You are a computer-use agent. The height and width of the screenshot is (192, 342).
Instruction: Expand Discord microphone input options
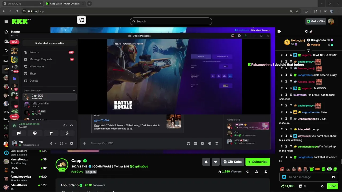pos(56,143)
